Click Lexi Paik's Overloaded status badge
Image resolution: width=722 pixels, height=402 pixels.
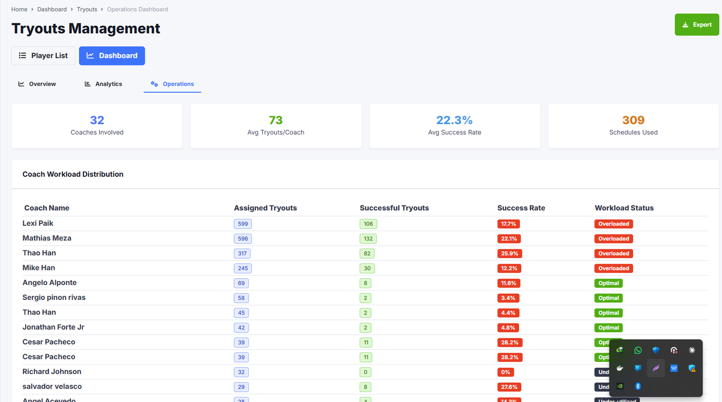point(613,224)
